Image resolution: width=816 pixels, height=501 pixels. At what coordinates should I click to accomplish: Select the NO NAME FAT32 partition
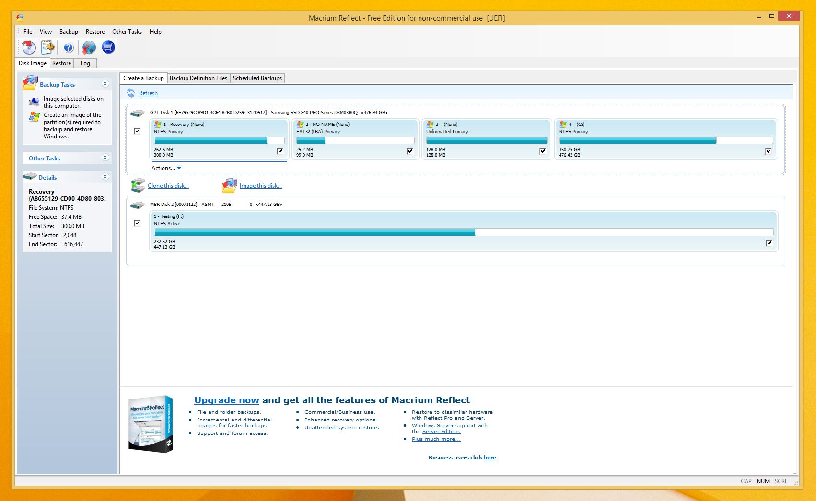pos(355,139)
